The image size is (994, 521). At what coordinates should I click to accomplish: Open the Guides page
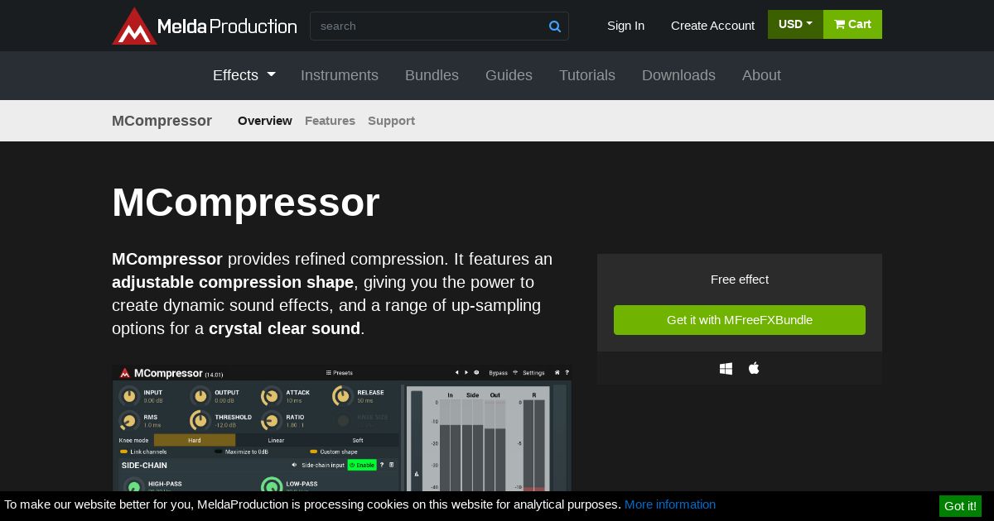tap(509, 75)
